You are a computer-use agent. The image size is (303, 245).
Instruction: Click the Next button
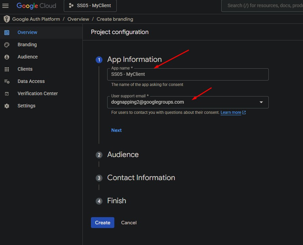click(116, 130)
